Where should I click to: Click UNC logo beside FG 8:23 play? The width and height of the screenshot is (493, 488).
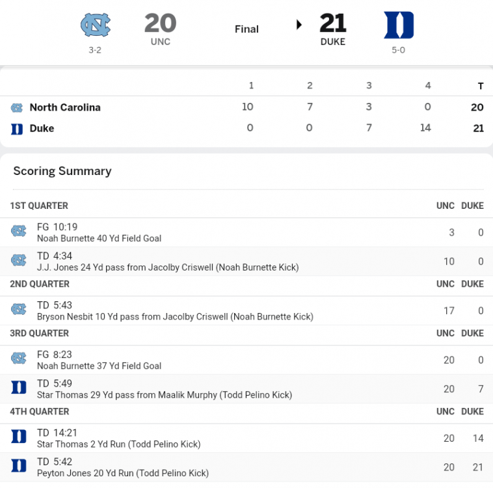pyautogui.click(x=19, y=359)
